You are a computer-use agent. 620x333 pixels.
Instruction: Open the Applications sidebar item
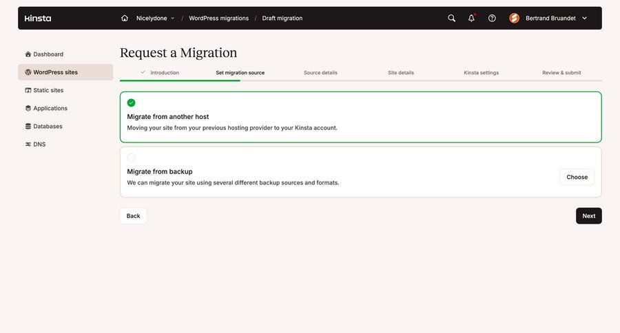point(50,108)
